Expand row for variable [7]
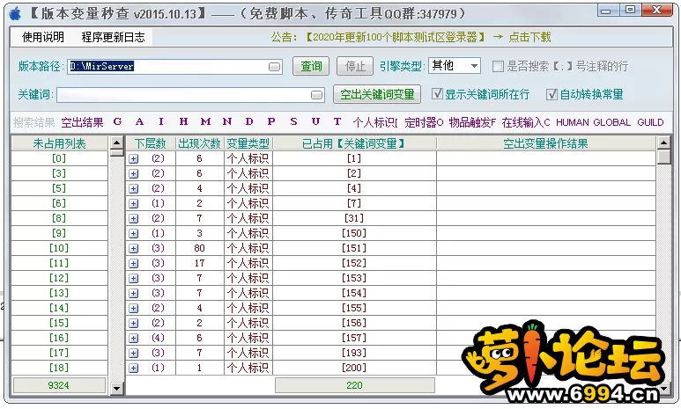Image resolution: width=681 pixels, height=409 pixels. click(134, 204)
